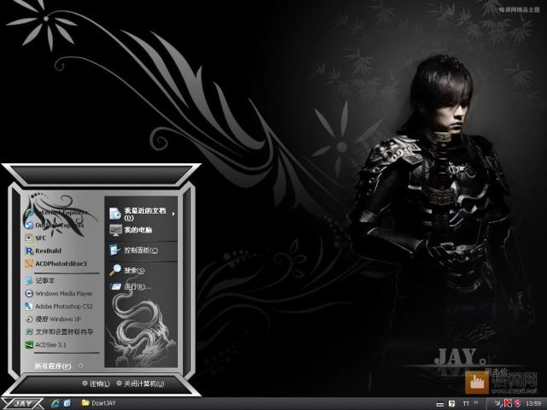Open 运行(R)... Run dialog
This screenshot has height=410, width=547.
(131, 287)
